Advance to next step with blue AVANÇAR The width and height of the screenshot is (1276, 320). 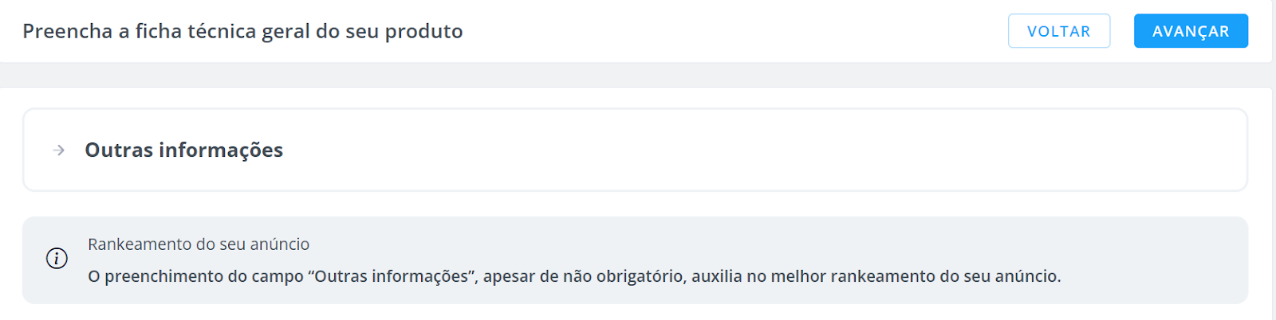coord(1191,31)
